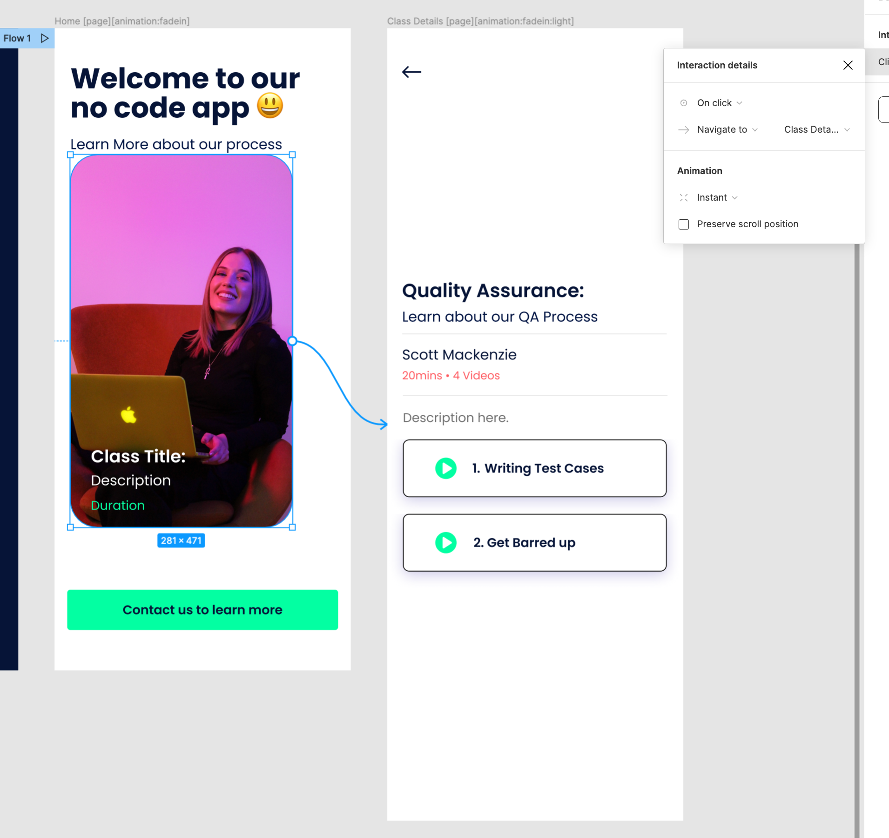The width and height of the screenshot is (889, 838).
Task: Click the back arrow on Class Details page
Action: [411, 72]
